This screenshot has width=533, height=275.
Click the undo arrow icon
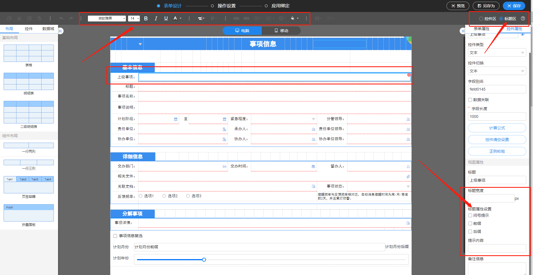(61, 18)
